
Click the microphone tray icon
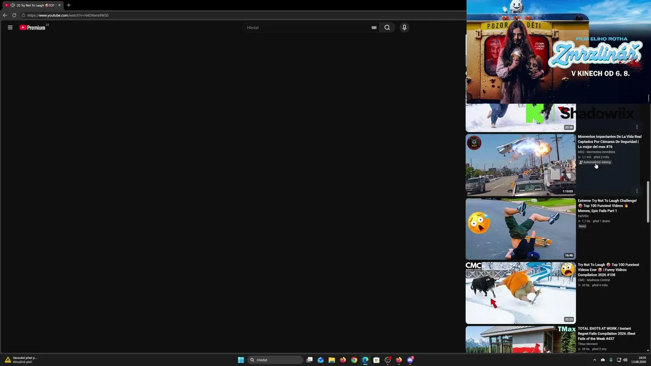pos(611,360)
